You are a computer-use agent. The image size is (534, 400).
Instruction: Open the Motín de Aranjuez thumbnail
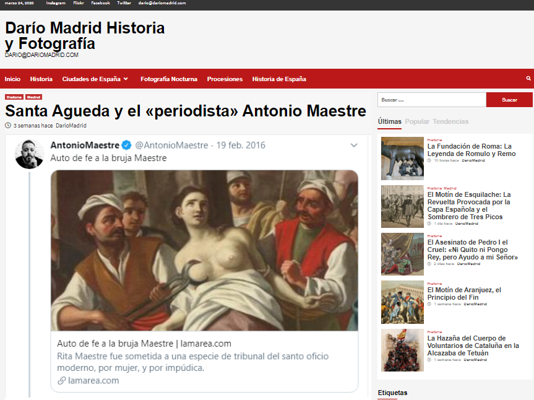(x=402, y=302)
